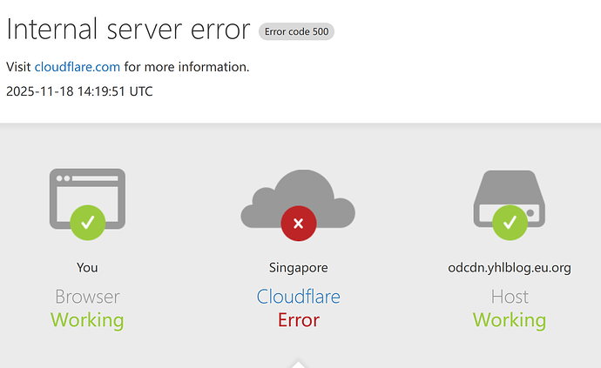Click the gray cloud icon

(x=298, y=196)
